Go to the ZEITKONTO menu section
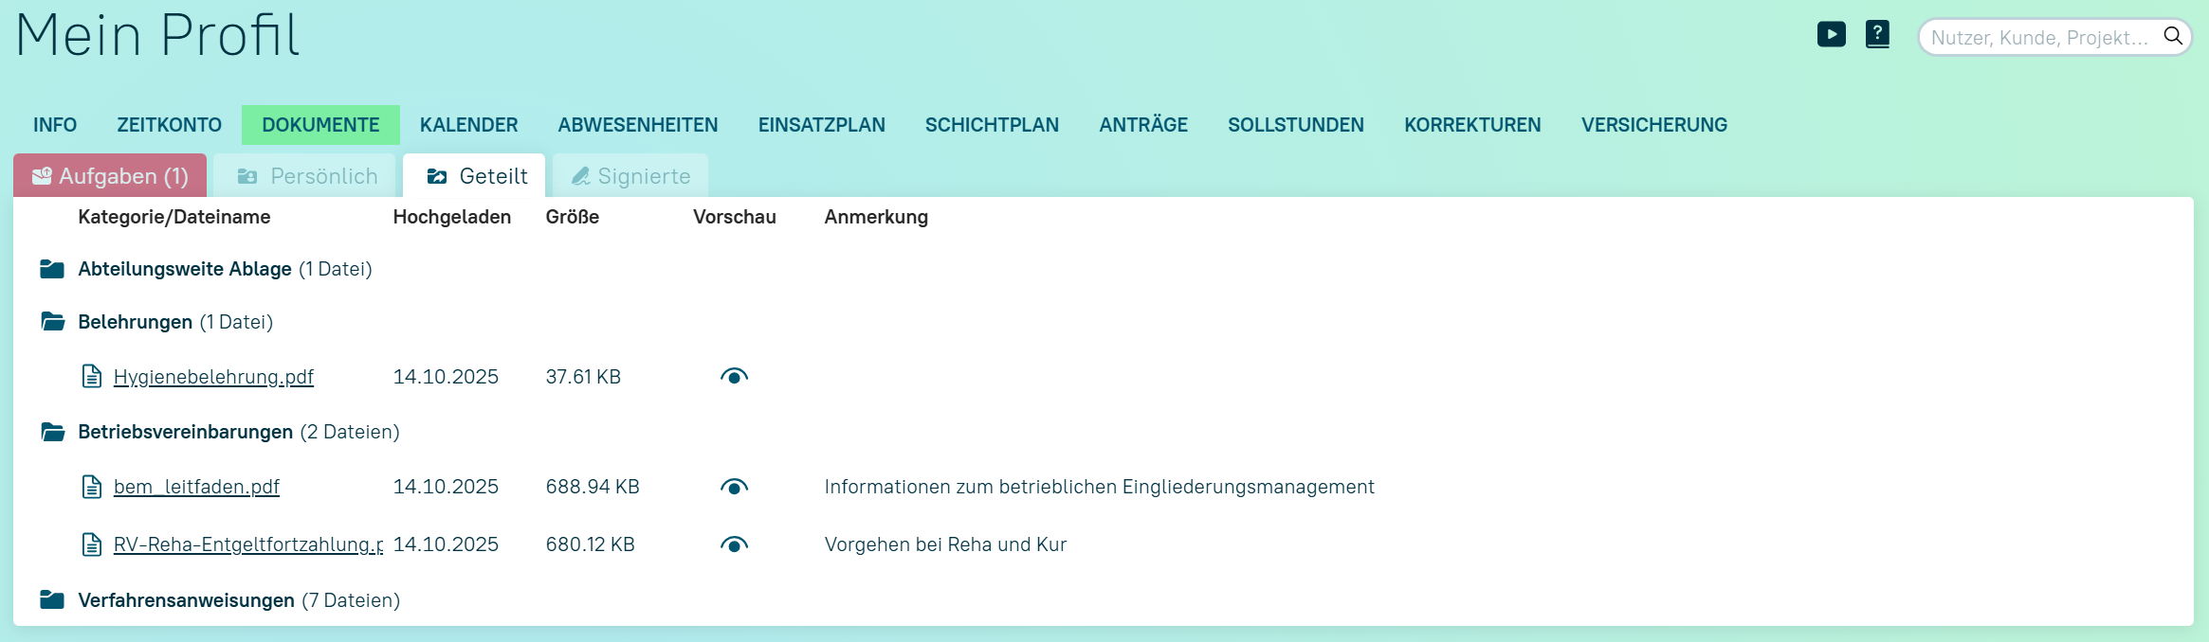Viewport: 2209px width, 642px height. (169, 125)
